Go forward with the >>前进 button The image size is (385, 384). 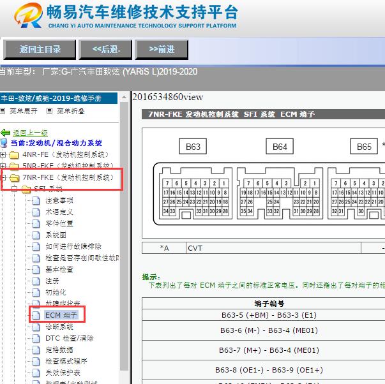[162, 50]
